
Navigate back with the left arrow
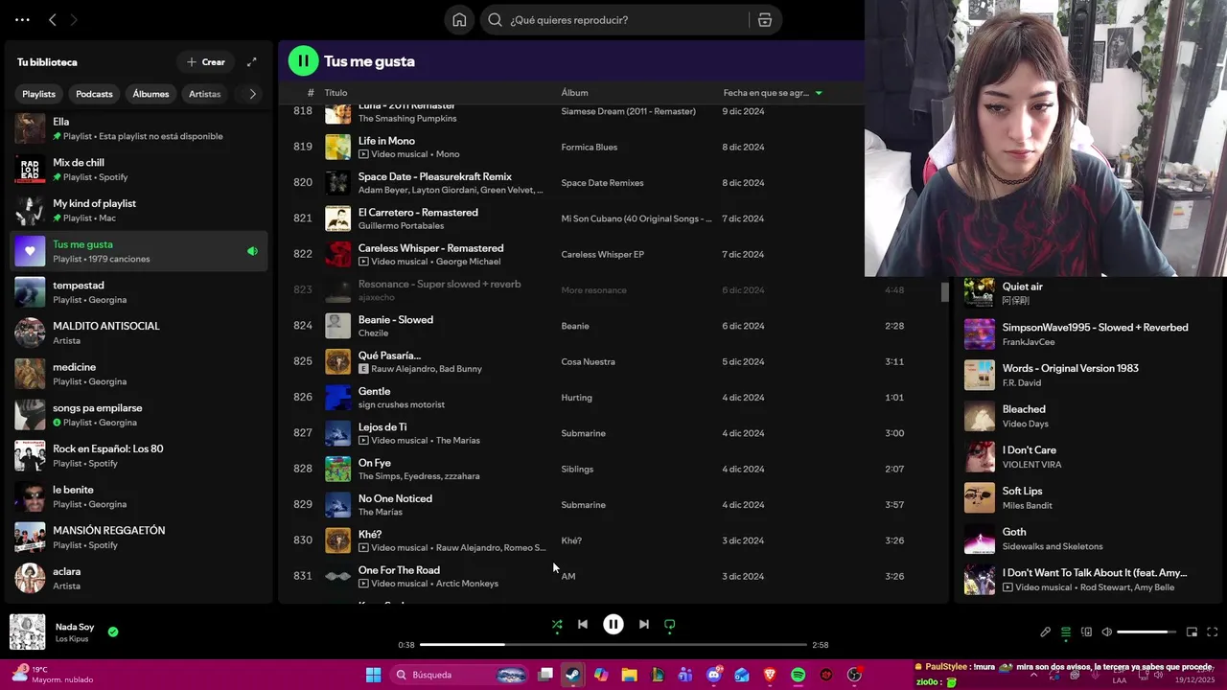pos(53,19)
